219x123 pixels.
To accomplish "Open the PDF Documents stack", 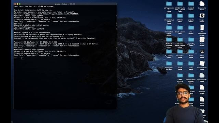I will [202, 28].
